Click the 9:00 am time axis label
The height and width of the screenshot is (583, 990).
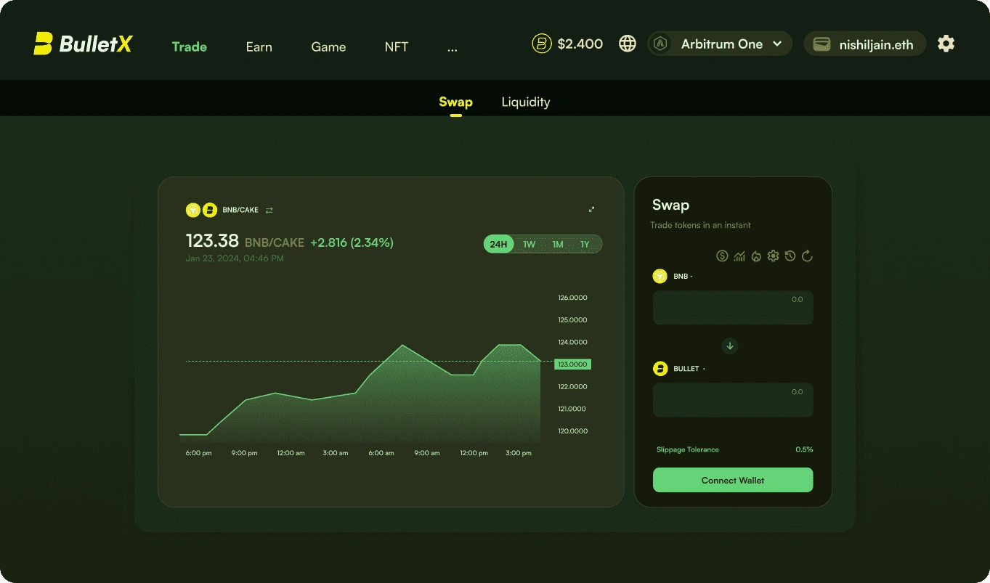[426, 453]
